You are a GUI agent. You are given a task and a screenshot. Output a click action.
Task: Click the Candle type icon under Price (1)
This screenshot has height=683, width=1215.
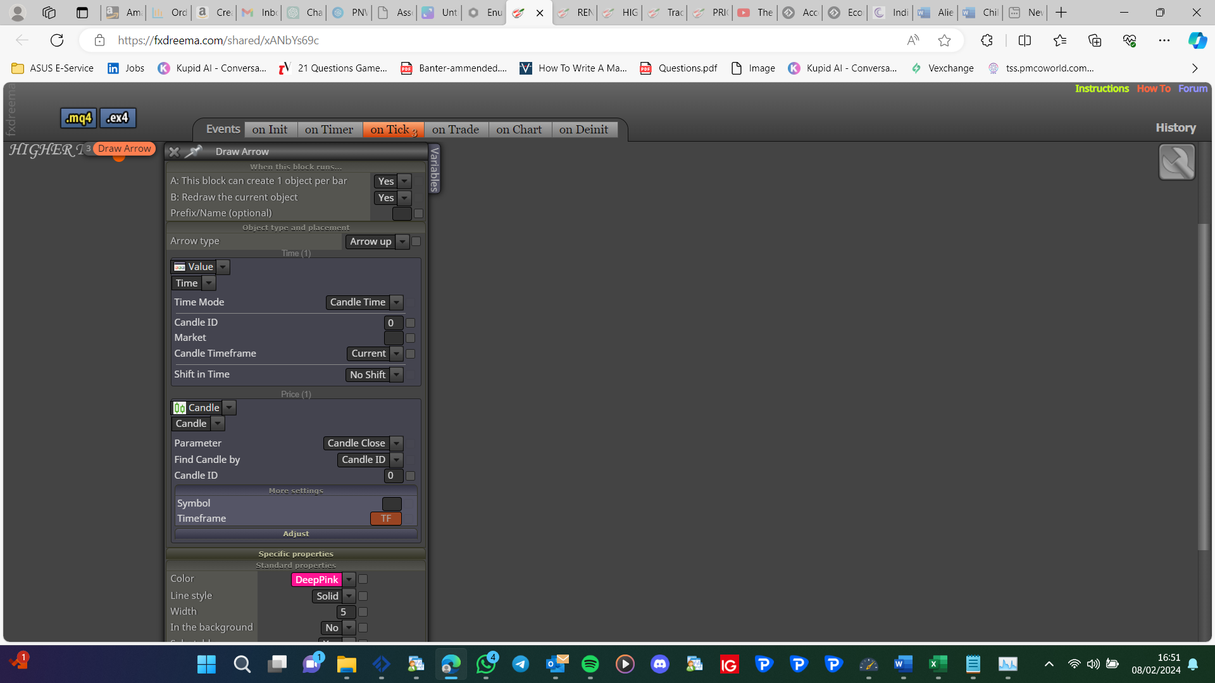click(x=180, y=408)
